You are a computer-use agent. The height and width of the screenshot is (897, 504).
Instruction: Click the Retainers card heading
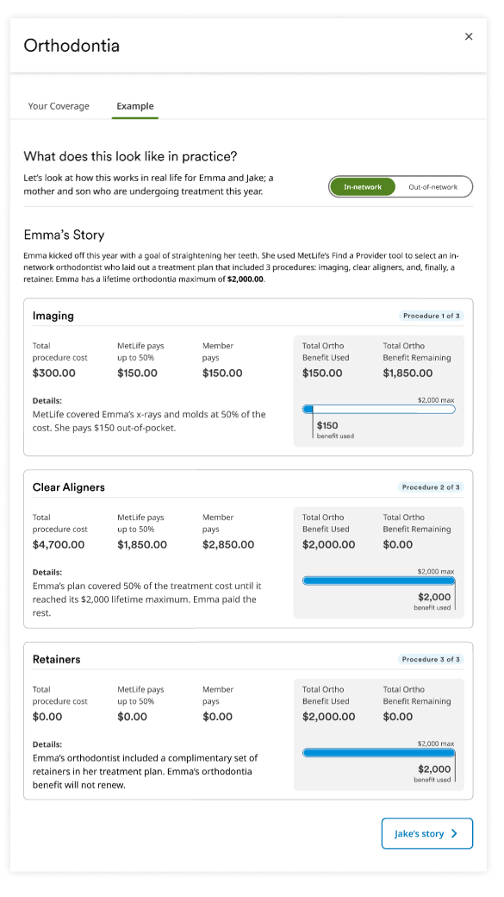57,660
